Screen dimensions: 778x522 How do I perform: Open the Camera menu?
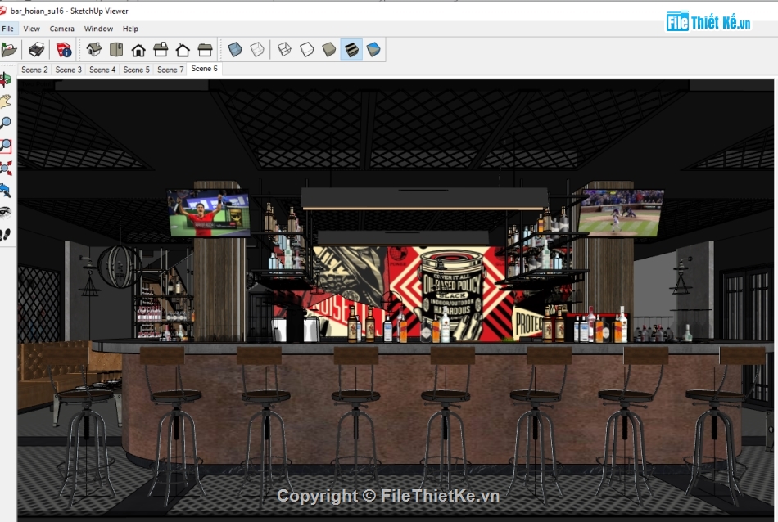coord(61,29)
